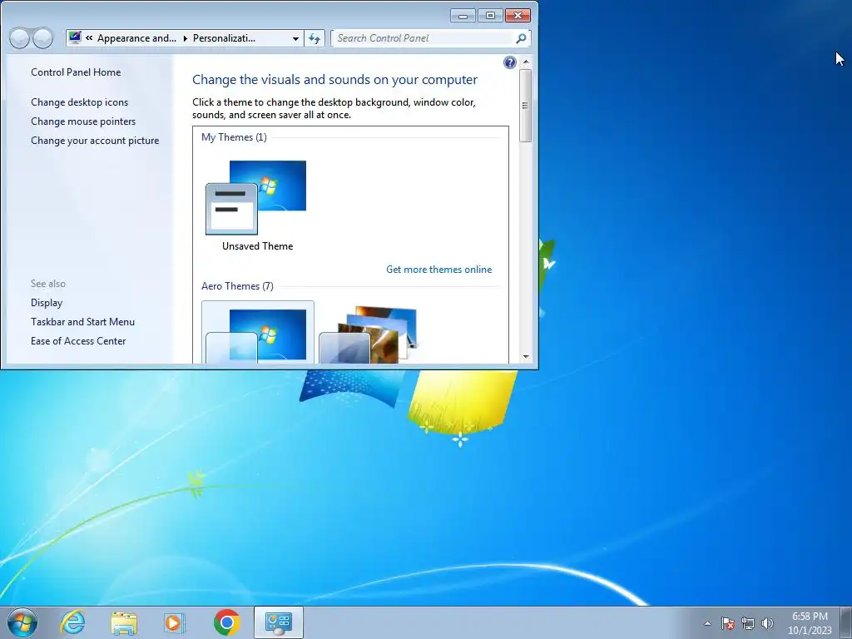Click the network status tray icon
Image resolution: width=852 pixels, height=639 pixels.
[748, 623]
